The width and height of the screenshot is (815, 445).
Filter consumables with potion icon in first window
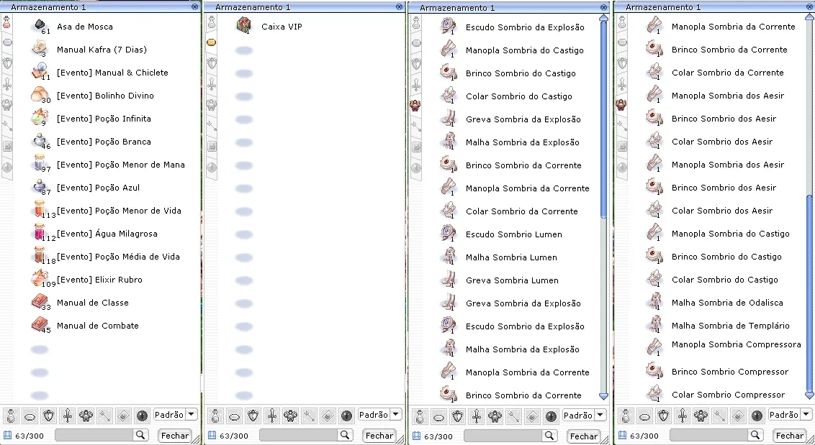click(11, 416)
